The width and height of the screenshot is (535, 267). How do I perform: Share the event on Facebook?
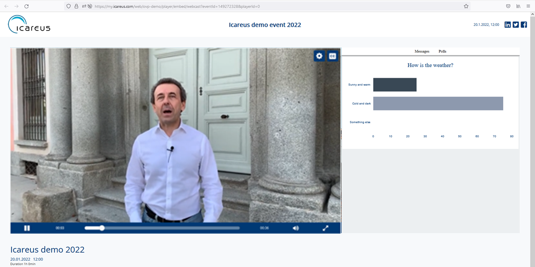[524, 25]
